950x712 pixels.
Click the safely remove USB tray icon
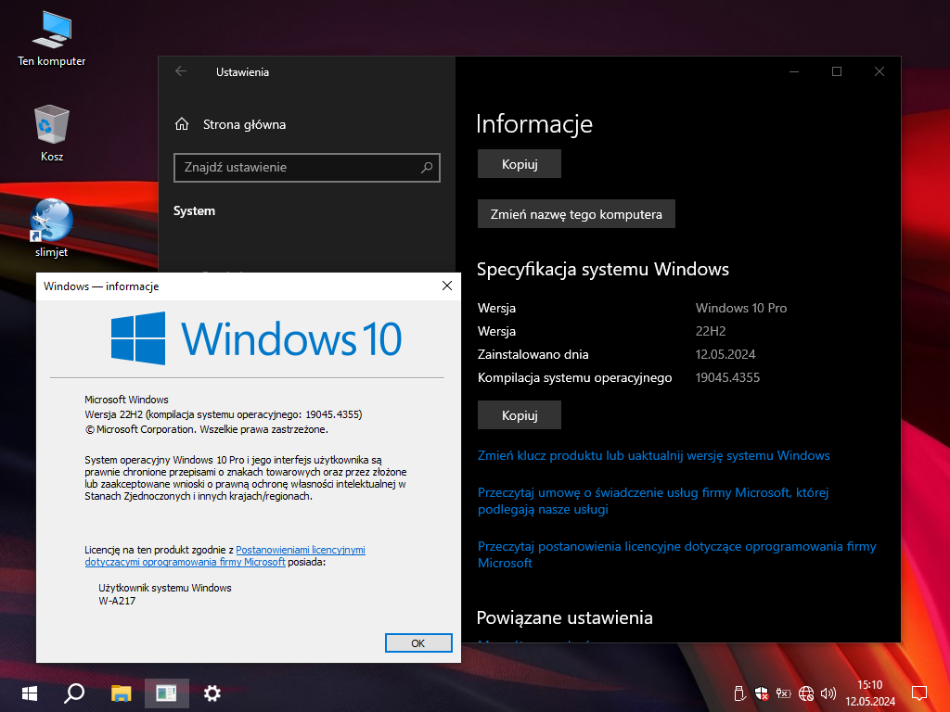[x=738, y=693]
